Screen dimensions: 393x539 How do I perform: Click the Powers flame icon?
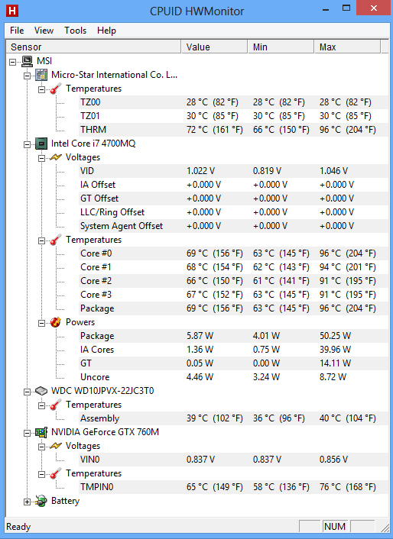click(x=55, y=322)
